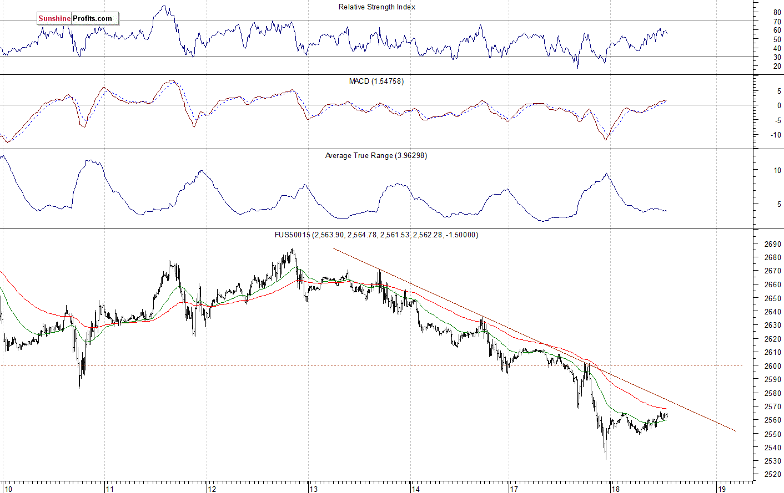This screenshot has width=784, height=493.
Task: Click the MACD (1.54758) label
Action: (x=376, y=82)
